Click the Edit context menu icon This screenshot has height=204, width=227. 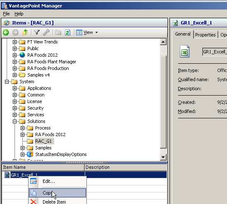tap(33, 181)
